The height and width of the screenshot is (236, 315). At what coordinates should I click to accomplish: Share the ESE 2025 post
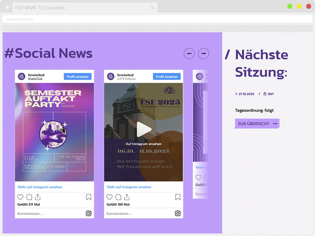[127, 197]
